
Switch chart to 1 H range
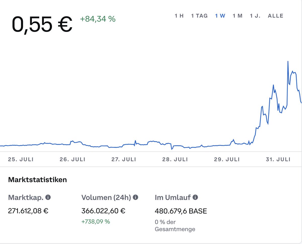click(x=179, y=16)
